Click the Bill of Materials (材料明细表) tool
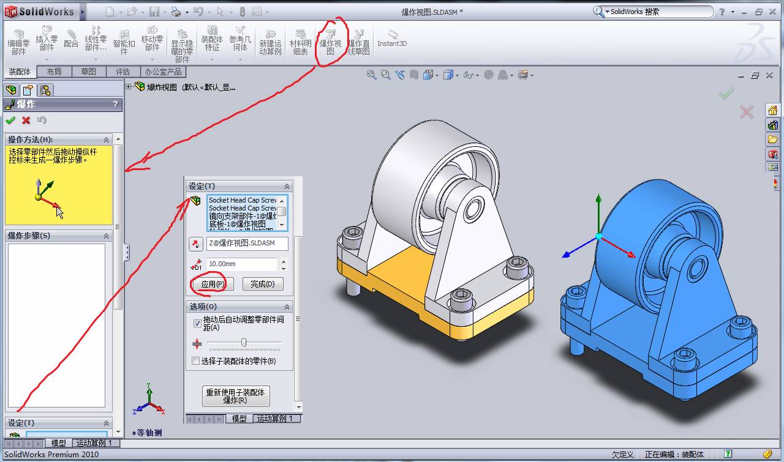784x462 pixels. 300,43
